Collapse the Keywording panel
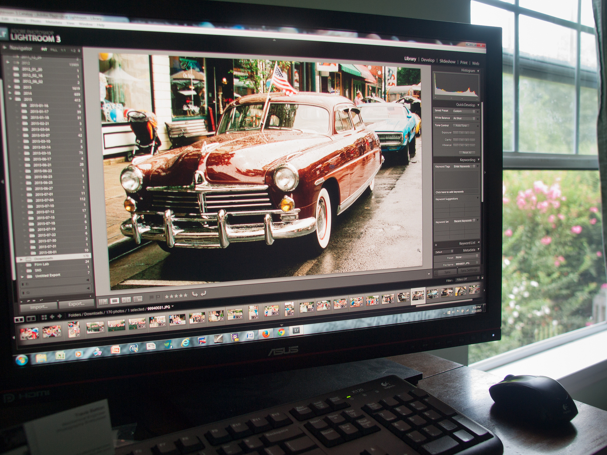 (x=478, y=160)
